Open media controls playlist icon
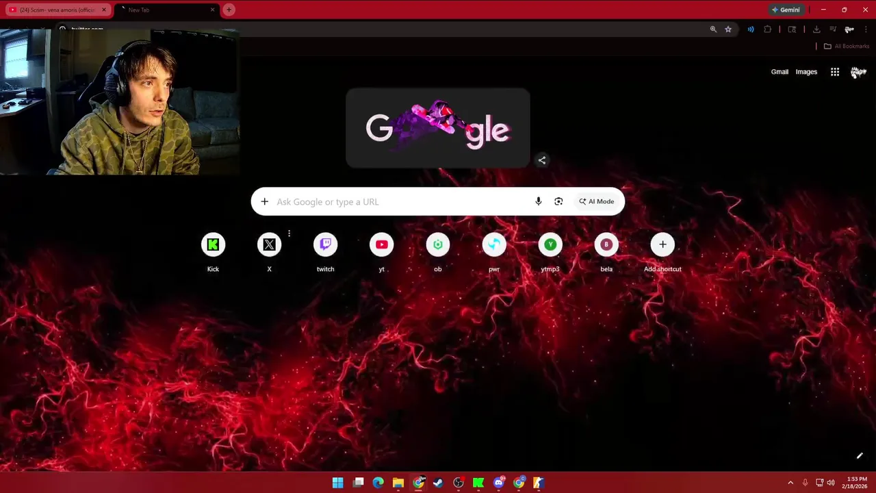The height and width of the screenshot is (493, 876). (x=833, y=29)
